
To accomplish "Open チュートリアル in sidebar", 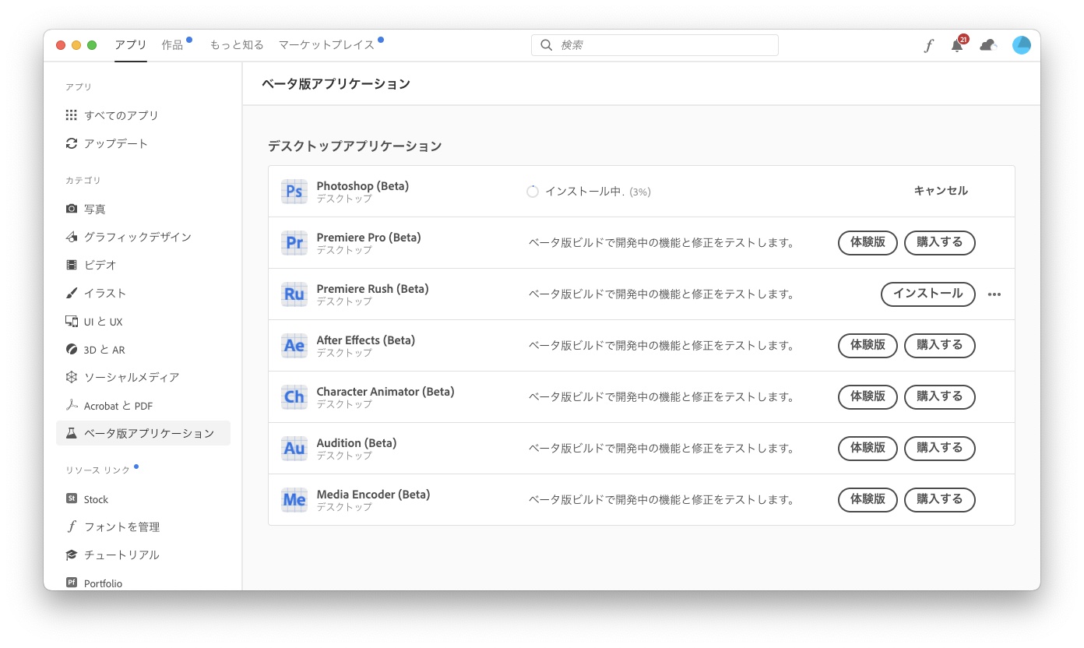I will 143,555.
